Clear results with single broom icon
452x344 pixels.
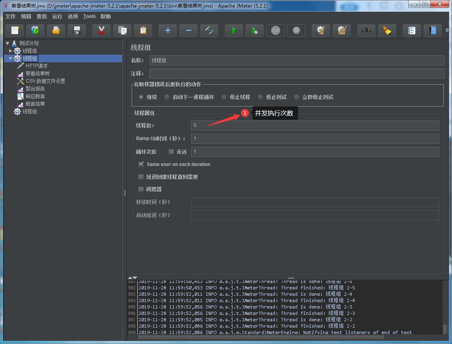pyautogui.click(x=321, y=30)
